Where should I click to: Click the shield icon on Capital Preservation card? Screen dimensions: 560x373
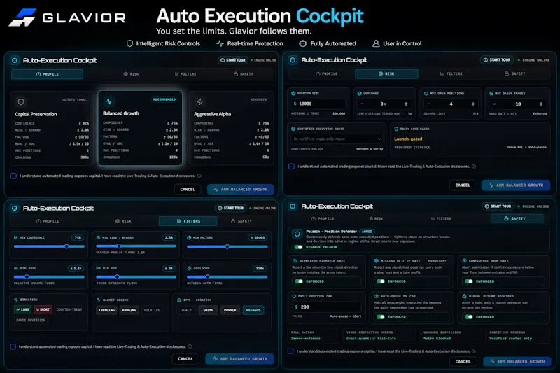[21, 102]
